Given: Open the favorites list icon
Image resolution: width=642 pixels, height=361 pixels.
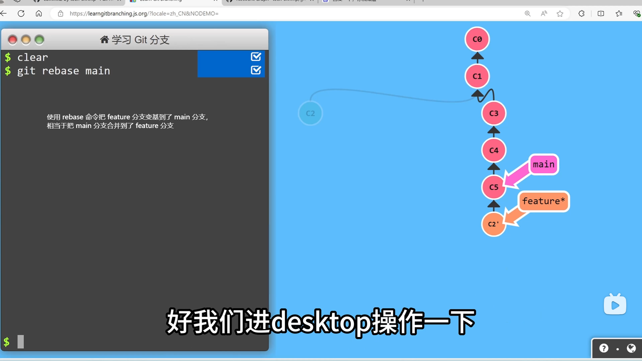Looking at the screenshot, I should click(x=619, y=13).
